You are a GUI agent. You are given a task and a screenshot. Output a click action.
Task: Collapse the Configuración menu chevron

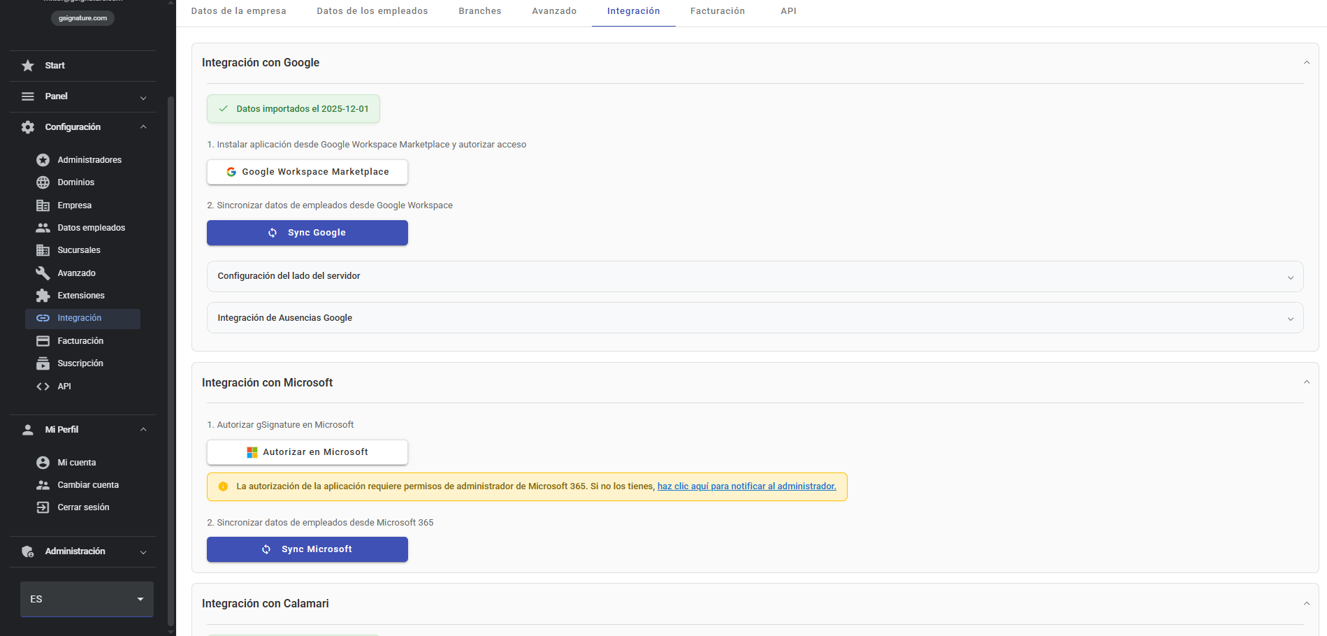point(143,127)
